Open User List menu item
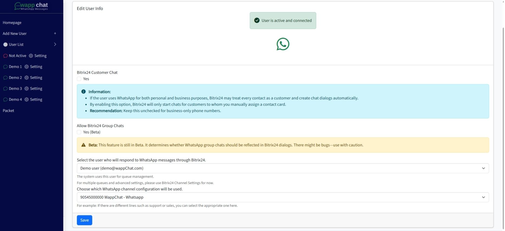 16,45
